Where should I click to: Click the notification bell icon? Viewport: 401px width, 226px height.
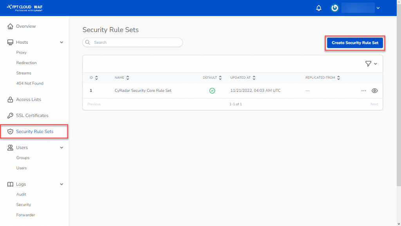click(x=319, y=8)
